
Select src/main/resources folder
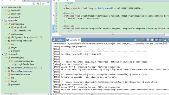click(x=21, y=74)
